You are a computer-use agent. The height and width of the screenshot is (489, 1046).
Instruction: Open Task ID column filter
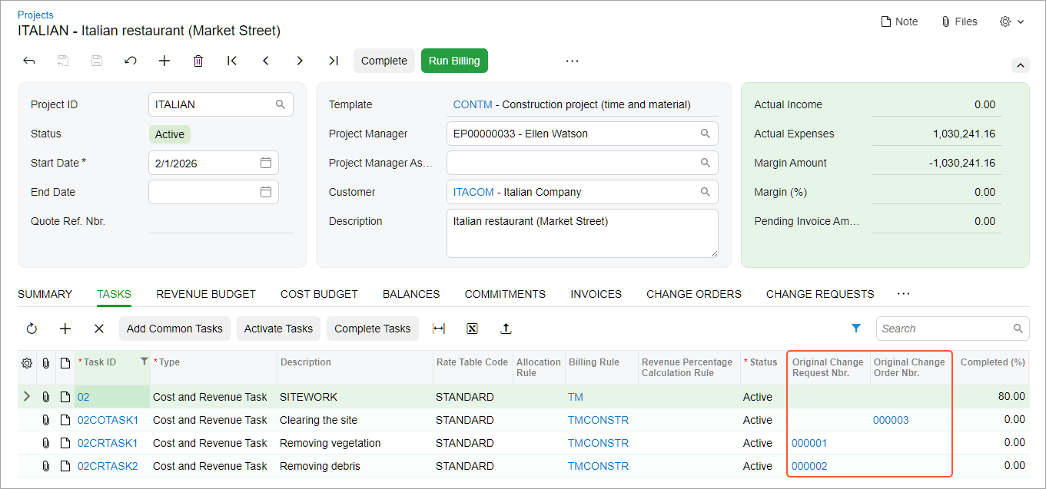point(144,362)
